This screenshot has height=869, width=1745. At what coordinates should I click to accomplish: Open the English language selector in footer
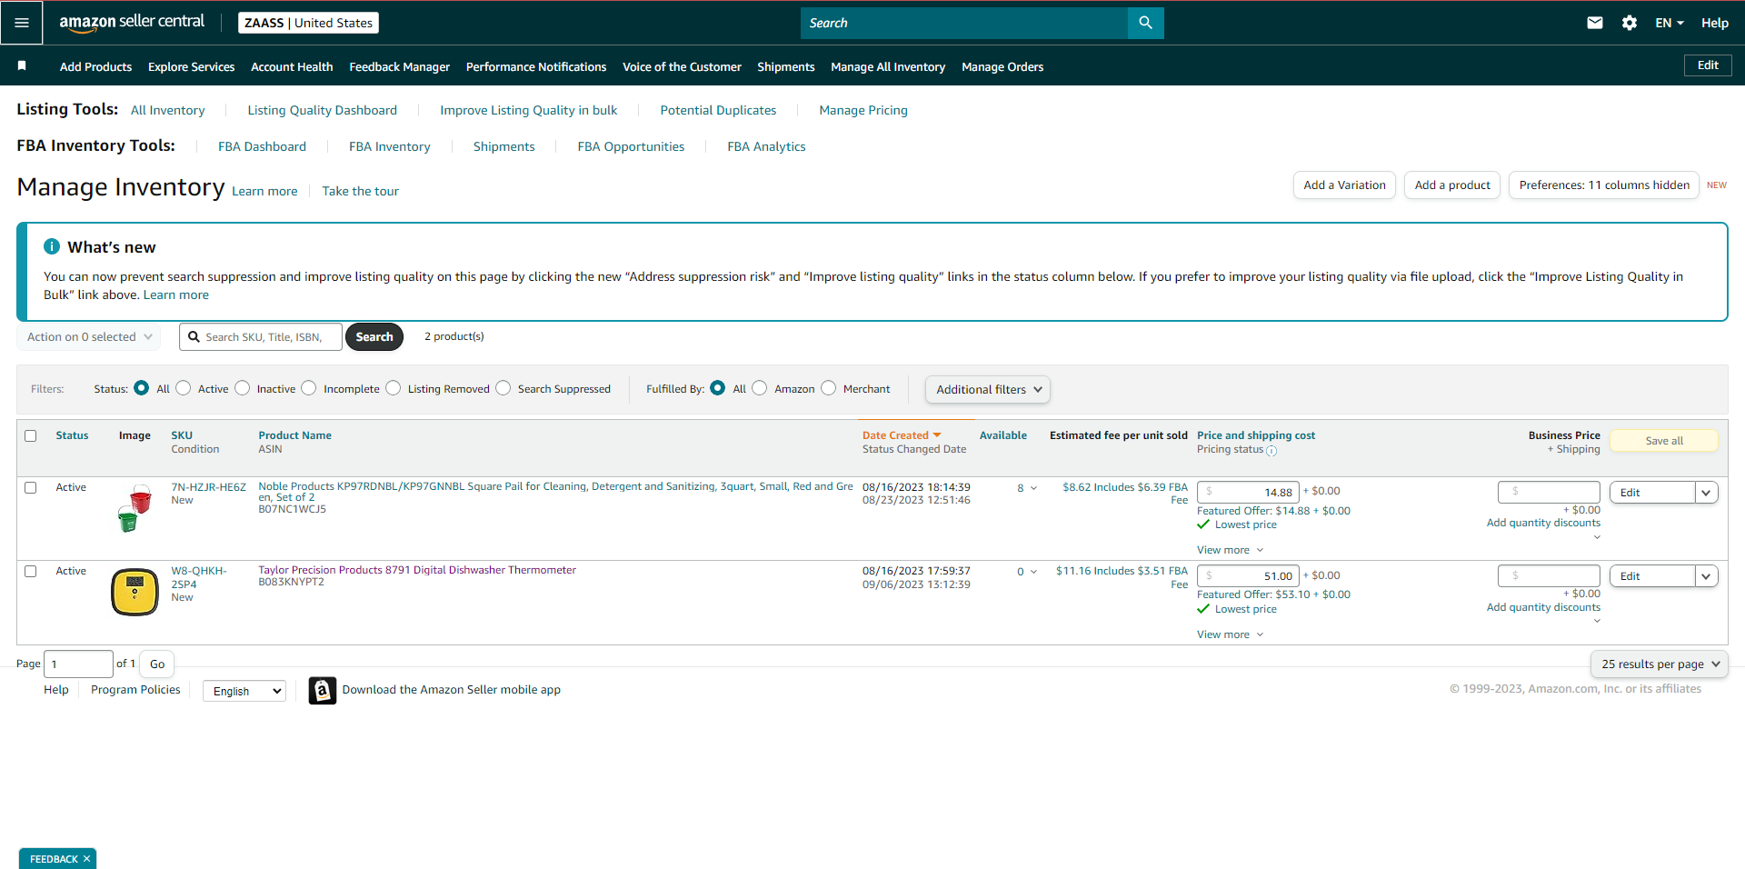244,692
